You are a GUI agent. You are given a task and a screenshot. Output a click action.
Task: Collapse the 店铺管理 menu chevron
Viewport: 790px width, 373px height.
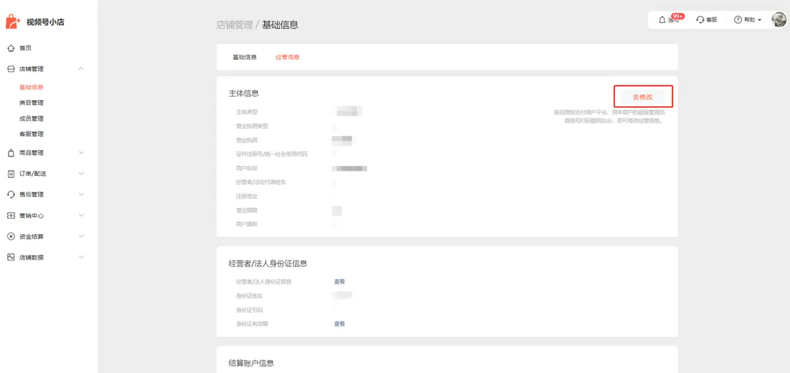81,69
